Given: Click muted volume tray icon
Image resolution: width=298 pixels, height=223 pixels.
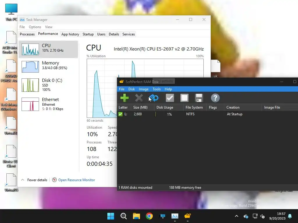Looking at the screenshot, I should (262, 216).
